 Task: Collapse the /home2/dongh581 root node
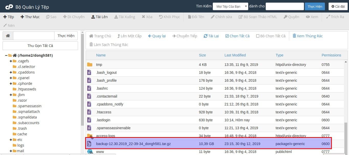tap(6, 55)
